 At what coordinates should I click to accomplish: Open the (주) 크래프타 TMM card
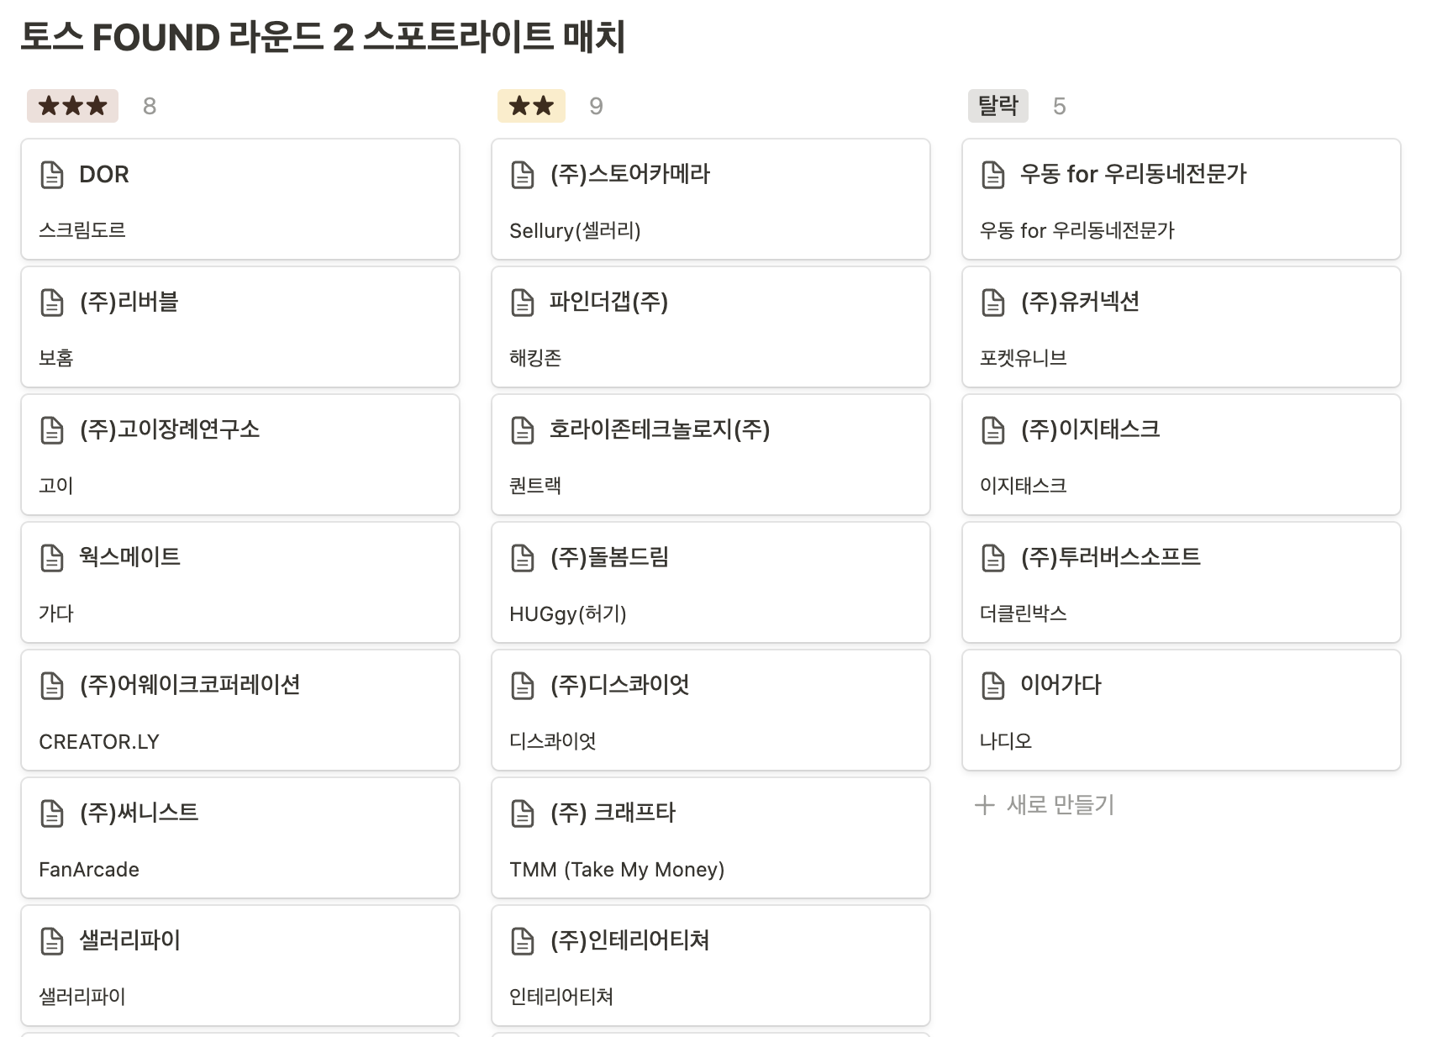(711, 838)
